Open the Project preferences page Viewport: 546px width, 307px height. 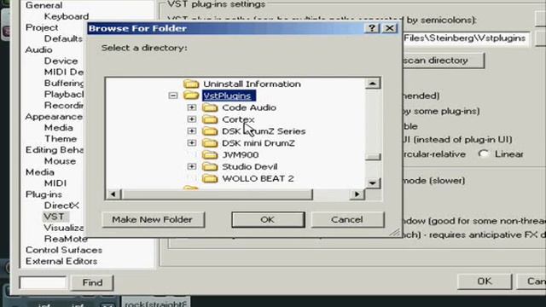pyautogui.click(x=42, y=27)
